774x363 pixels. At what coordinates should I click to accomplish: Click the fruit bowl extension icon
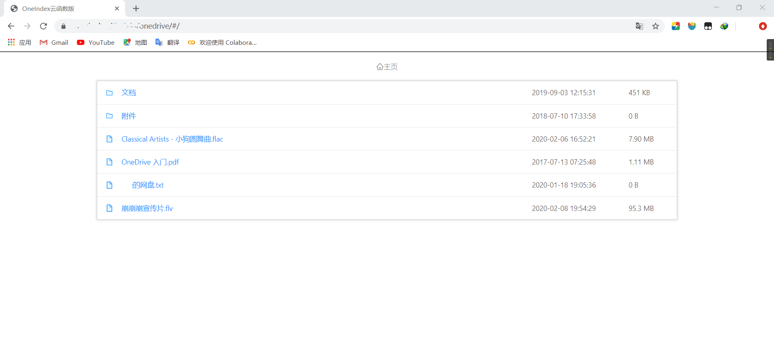point(692,26)
